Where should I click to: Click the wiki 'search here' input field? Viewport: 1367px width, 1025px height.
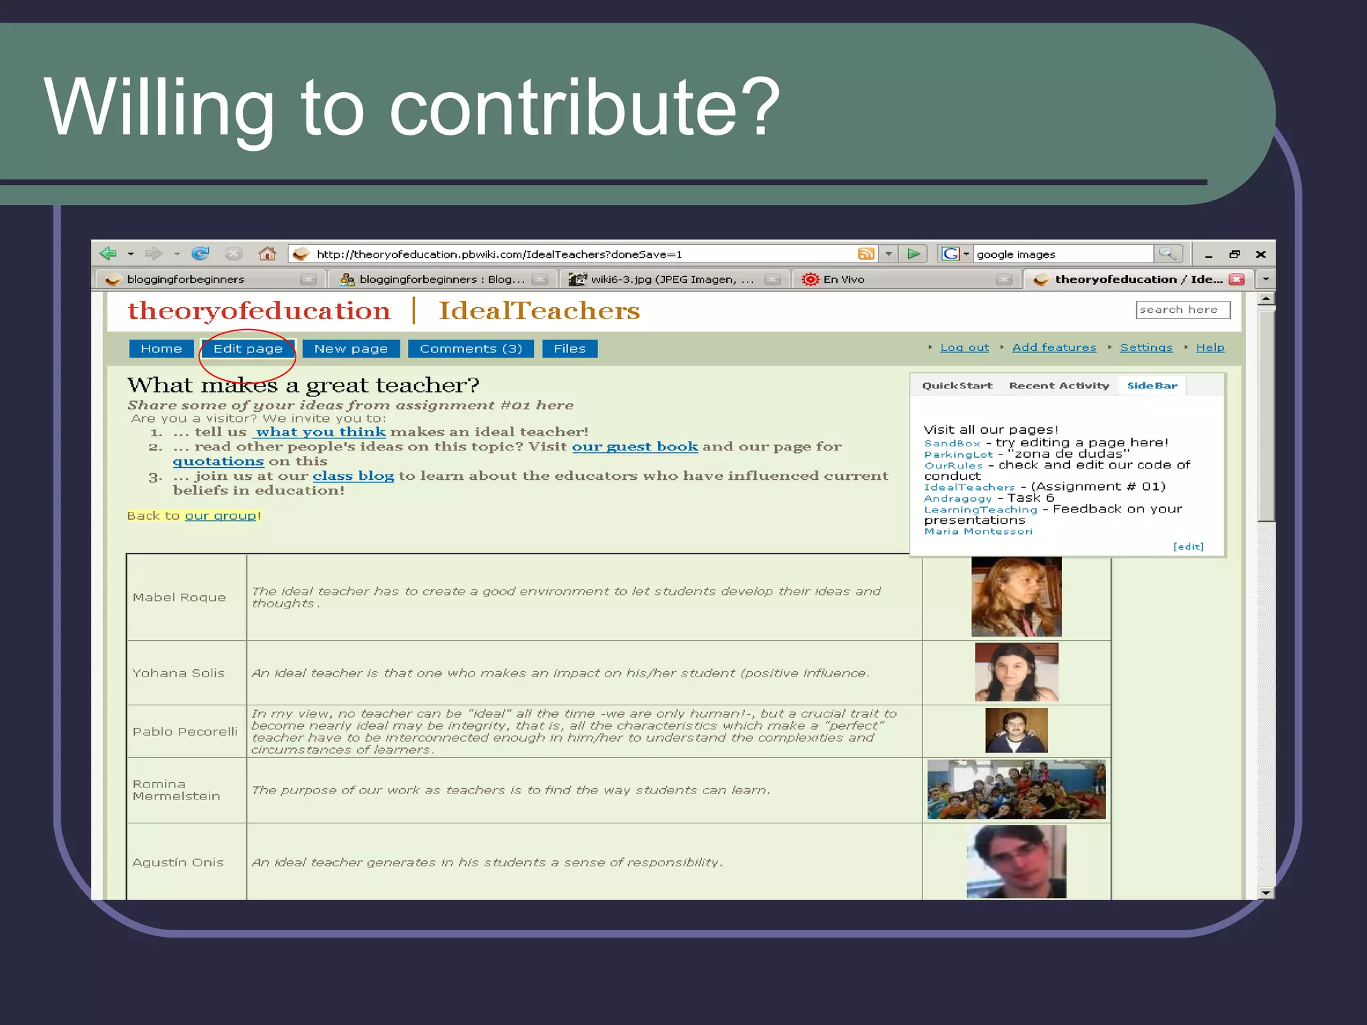pos(1182,310)
